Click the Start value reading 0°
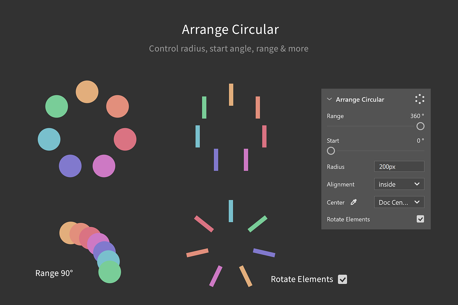458x305 pixels. click(420, 141)
